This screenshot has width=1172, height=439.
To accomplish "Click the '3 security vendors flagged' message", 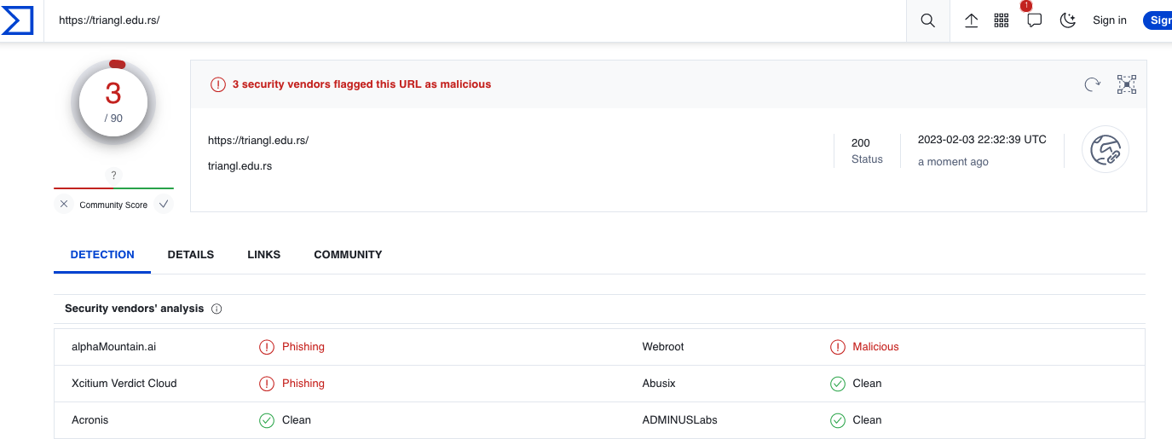I will point(361,84).
